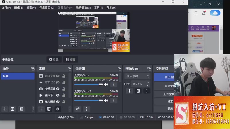Viewport: 230px width, 129px height.
Task: Toggle lock on 窗口采集 source
Action: tap(64, 76)
